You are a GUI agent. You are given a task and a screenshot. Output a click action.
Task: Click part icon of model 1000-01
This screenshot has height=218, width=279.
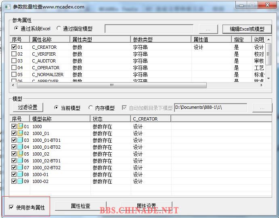pyautogui.click(x=20, y=174)
